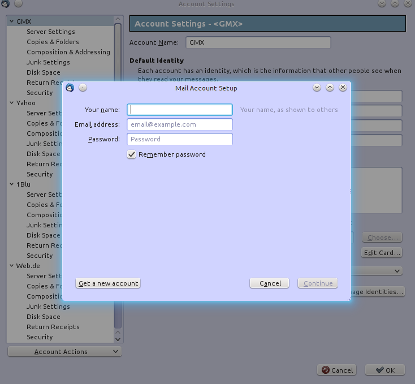Click OK in Account Settings window

point(385,370)
